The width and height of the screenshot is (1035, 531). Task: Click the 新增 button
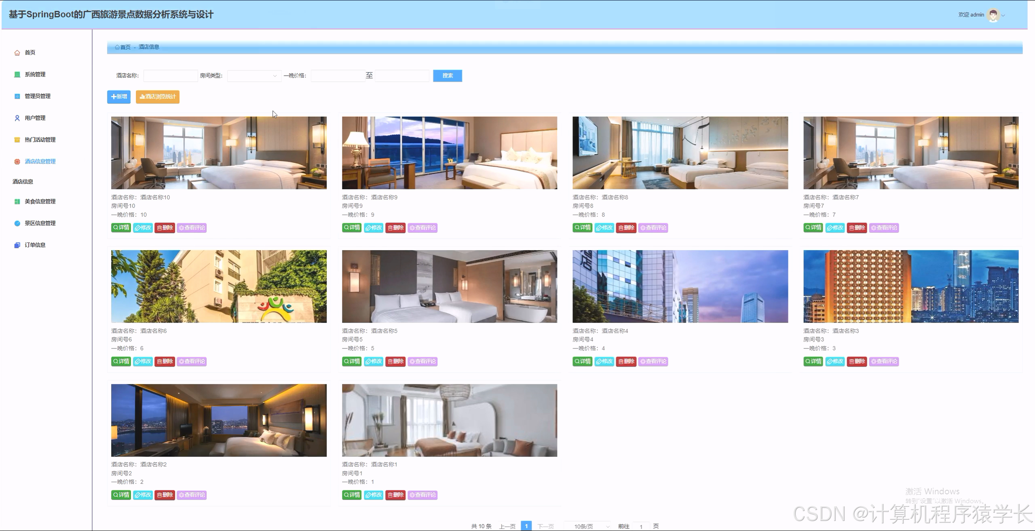(x=119, y=97)
